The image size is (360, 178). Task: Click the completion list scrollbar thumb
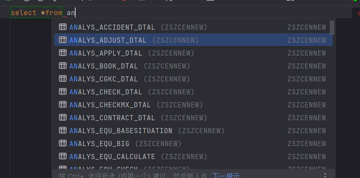[332, 27]
